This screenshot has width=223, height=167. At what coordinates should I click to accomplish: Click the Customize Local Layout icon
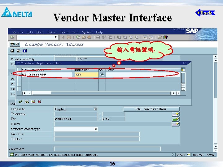(x=166, y=37)
